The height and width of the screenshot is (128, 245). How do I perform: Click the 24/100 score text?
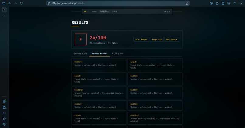(x=98, y=38)
